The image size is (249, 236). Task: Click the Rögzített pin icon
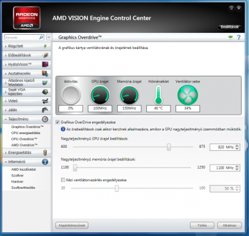[45, 46]
